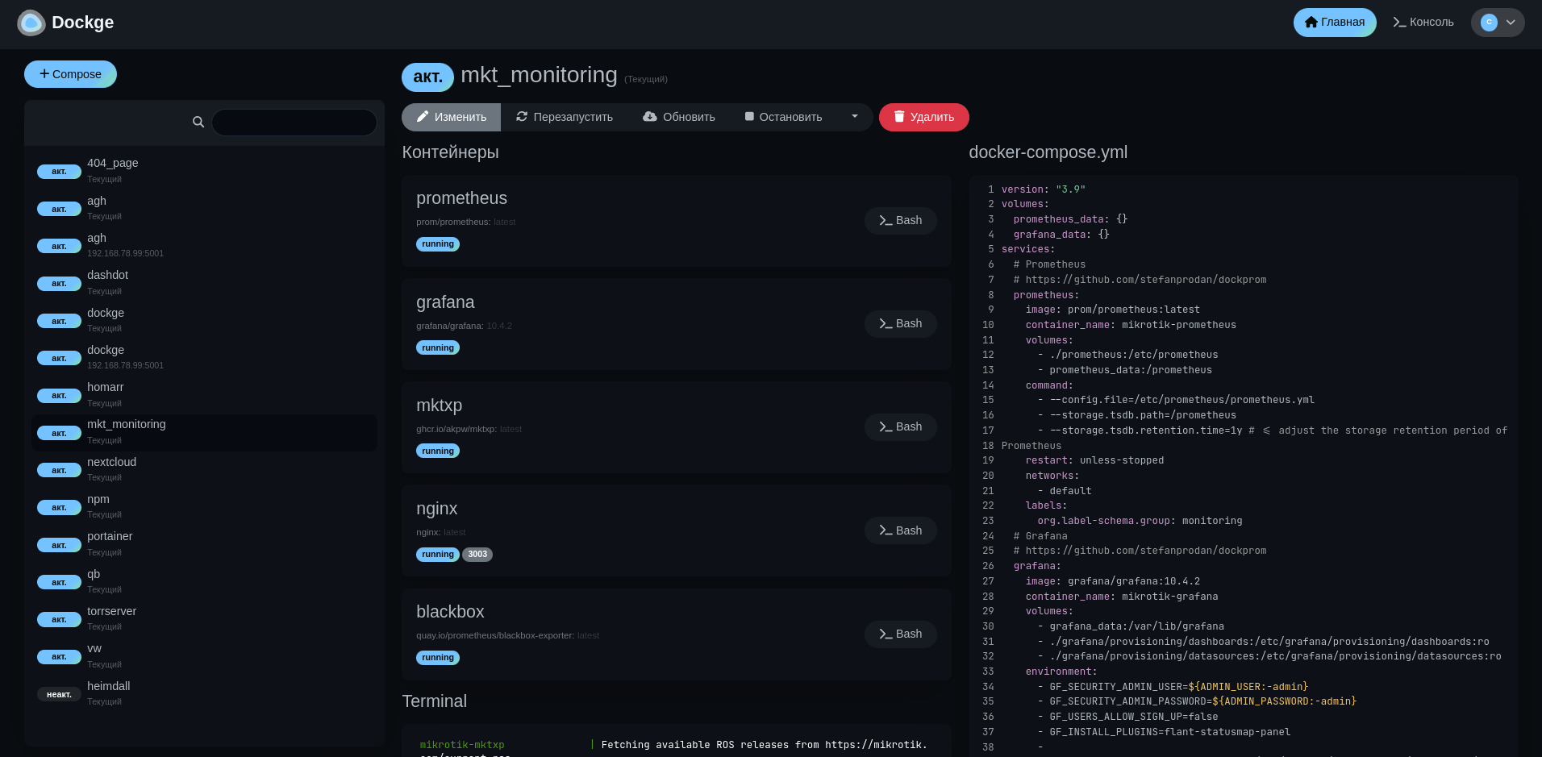1542x757 pixels.
Task: Click 'container_name: mikrotik-grafana' compose line
Action: click(1122, 597)
